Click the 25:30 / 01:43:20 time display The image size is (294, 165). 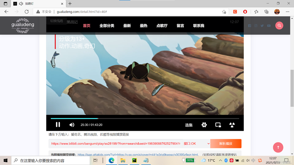(91, 125)
